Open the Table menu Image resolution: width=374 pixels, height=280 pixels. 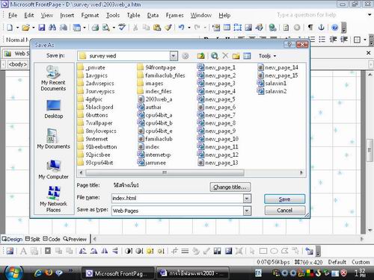[133, 15]
